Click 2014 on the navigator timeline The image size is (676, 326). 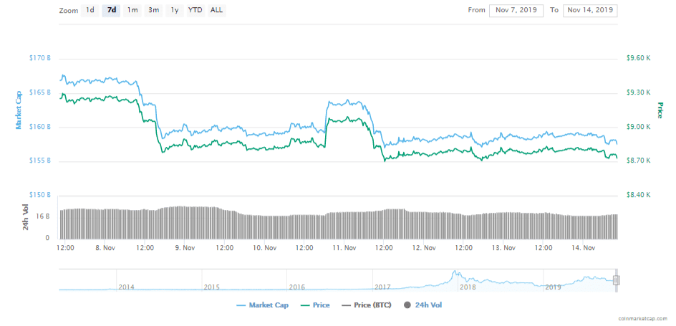126,287
